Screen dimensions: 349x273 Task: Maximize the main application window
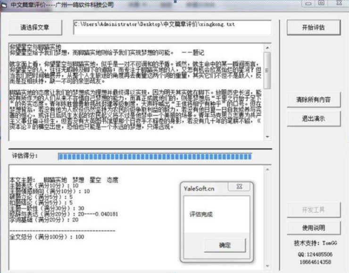coord(321,3)
